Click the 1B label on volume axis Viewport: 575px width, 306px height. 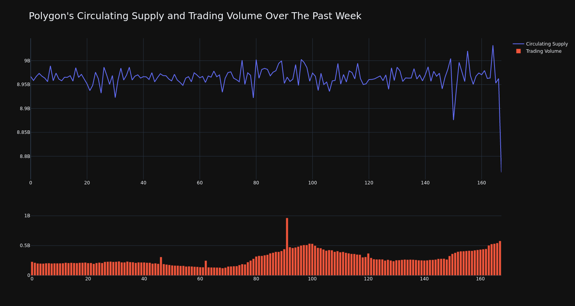point(27,216)
